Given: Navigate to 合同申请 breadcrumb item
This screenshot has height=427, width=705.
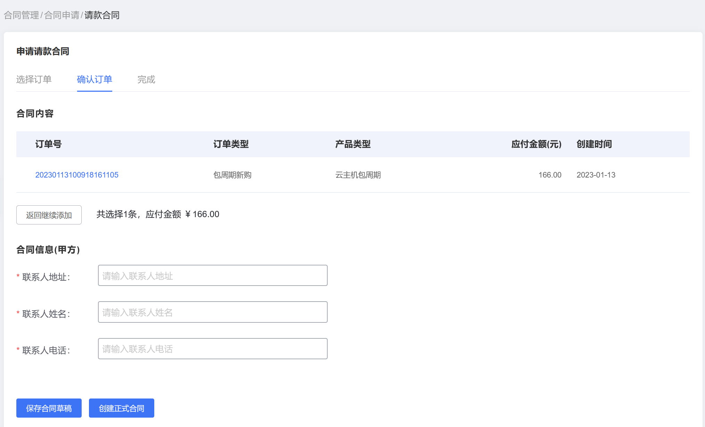Looking at the screenshot, I should [62, 15].
